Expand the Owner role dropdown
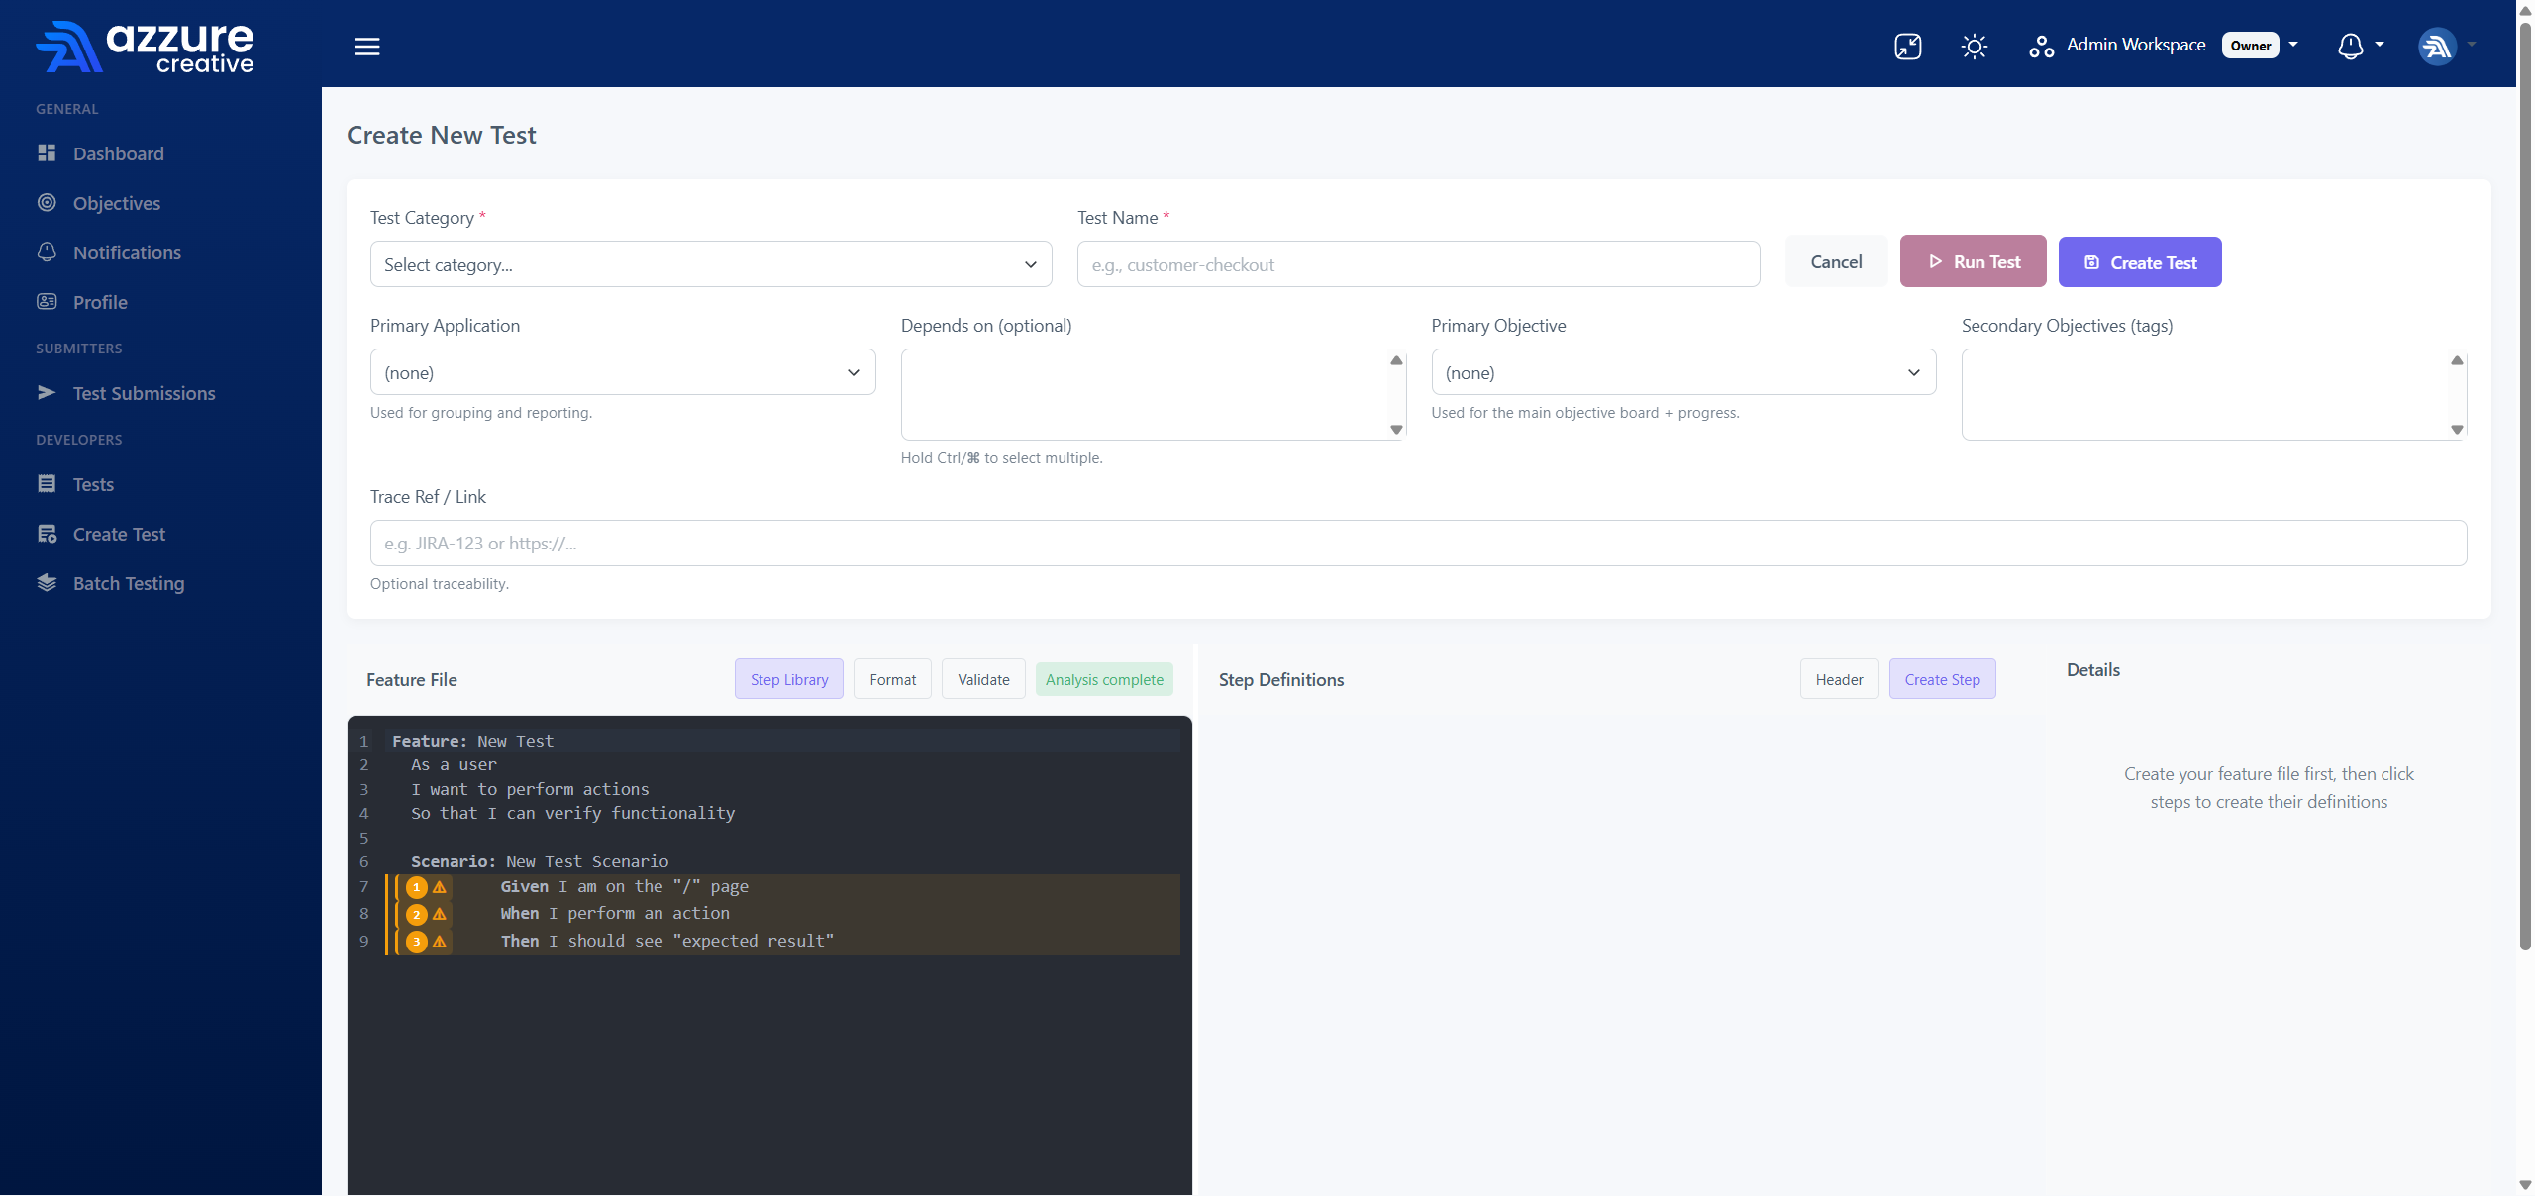This screenshot has width=2535, height=1196. pyautogui.click(x=2295, y=45)
